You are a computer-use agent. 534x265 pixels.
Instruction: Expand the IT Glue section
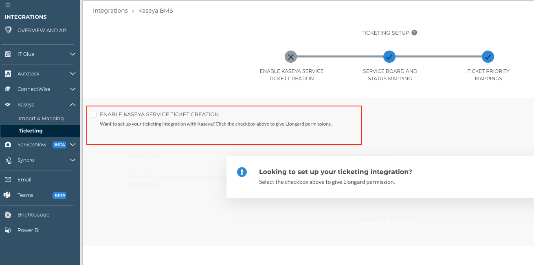point(73,54)
